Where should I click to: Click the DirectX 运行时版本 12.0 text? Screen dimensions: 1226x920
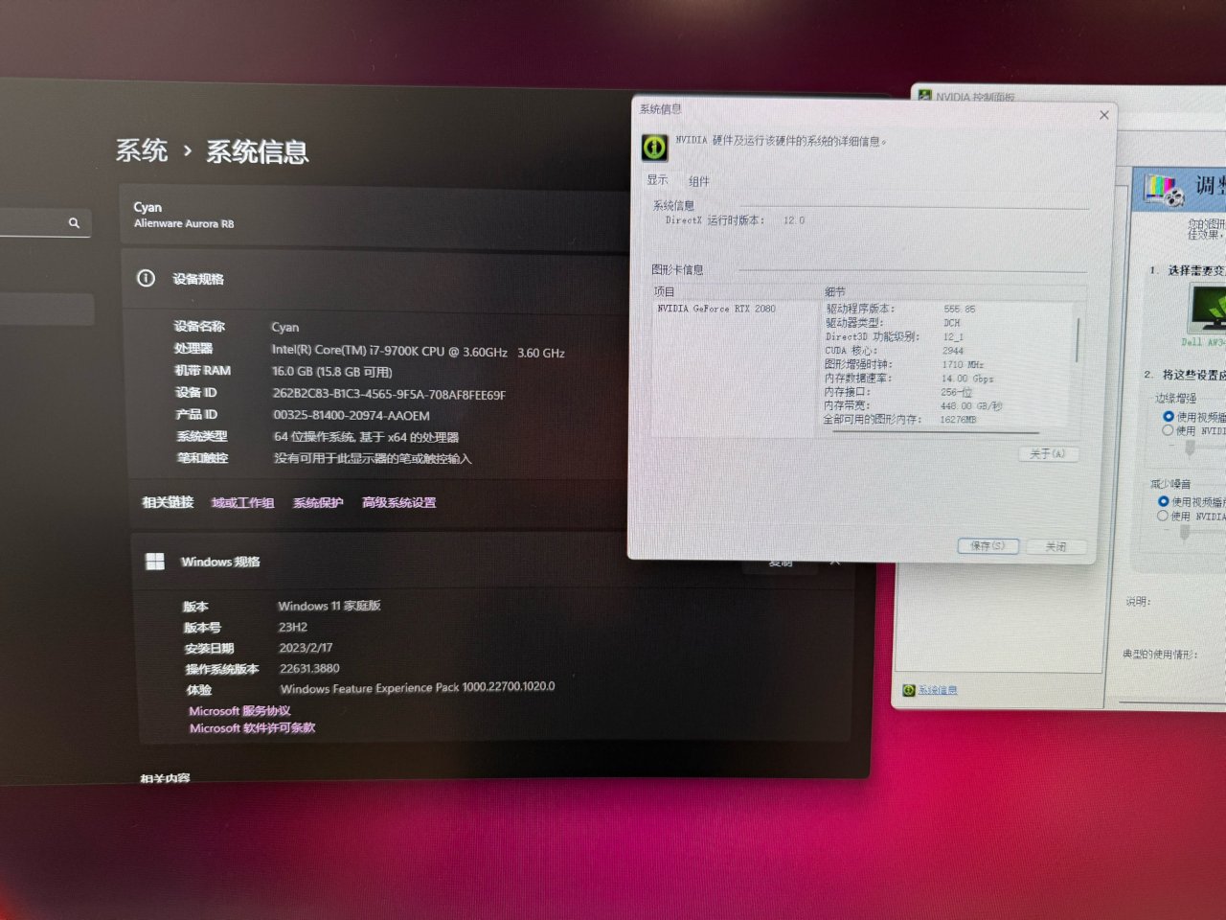[x=735, y=220]
